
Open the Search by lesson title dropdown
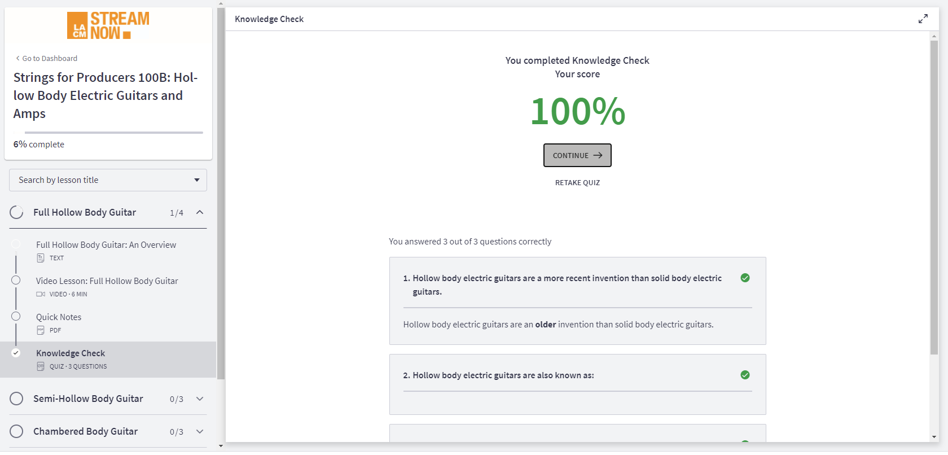pos(108,180)
